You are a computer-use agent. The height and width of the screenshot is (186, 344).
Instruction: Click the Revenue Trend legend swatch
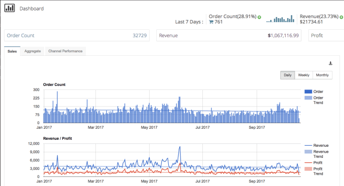pyautogui.click(x=308, y=151)
